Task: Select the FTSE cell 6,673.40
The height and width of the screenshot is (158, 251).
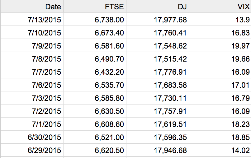Action: point(95,33)
